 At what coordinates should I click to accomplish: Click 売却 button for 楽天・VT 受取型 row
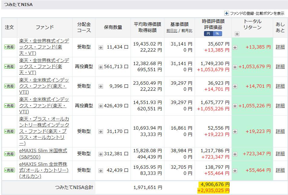(9, 47)
